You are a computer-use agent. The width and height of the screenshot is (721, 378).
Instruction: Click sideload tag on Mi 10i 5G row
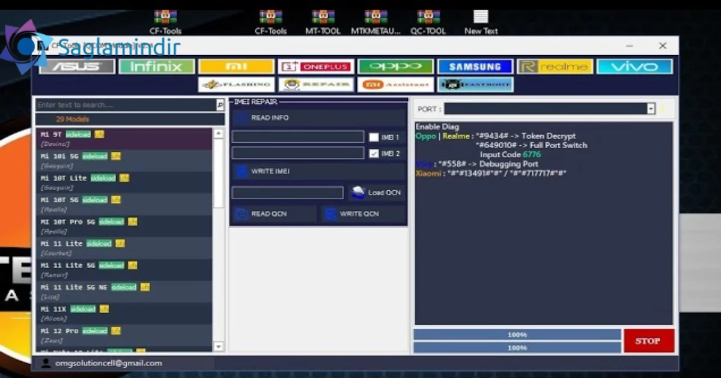(95, 156)
